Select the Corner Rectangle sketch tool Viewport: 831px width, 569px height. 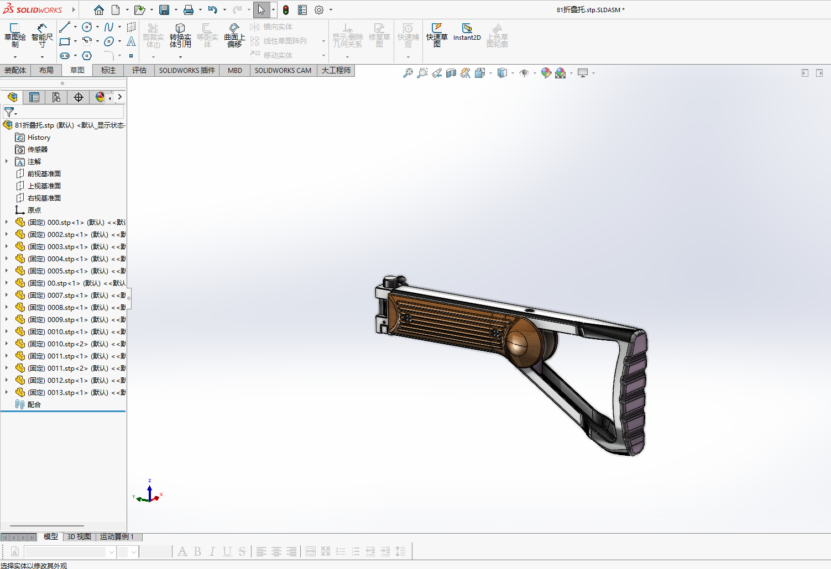tap(65, 41)
